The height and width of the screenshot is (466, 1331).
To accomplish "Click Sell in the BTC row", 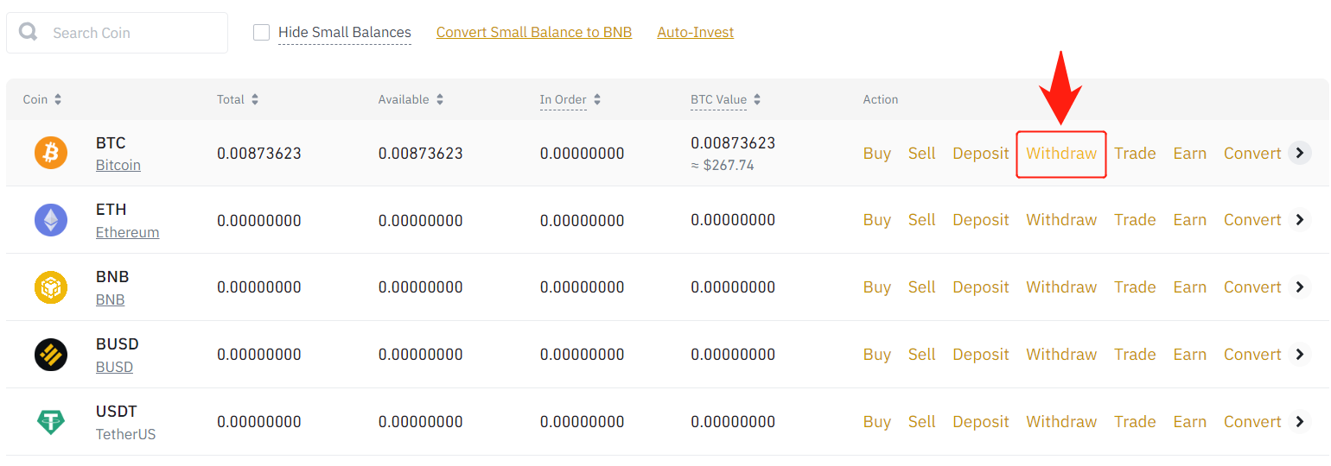I will (922, 154).
